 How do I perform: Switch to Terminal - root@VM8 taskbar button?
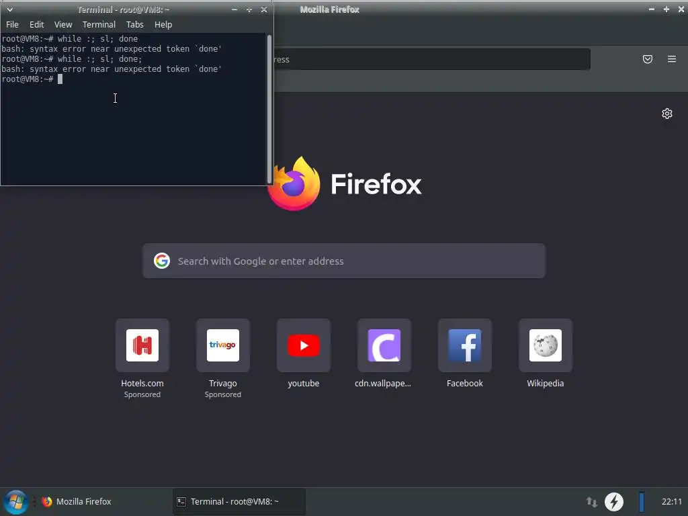tap(239, 501)
